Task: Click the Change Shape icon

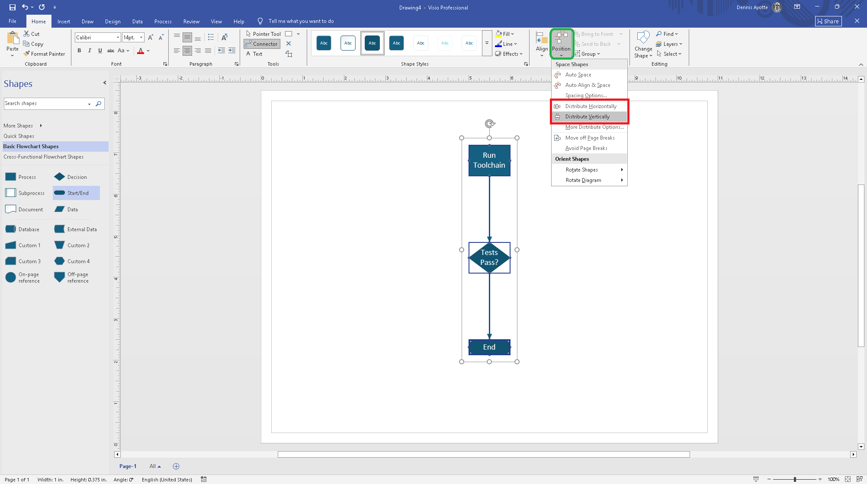Action: [x=643, y=38]
